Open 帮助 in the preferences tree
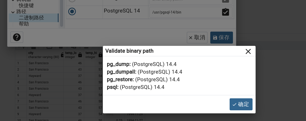 tap(24, 24)
